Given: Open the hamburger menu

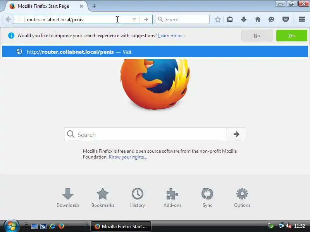Looking at the screenshot, I should coord(302,19).
